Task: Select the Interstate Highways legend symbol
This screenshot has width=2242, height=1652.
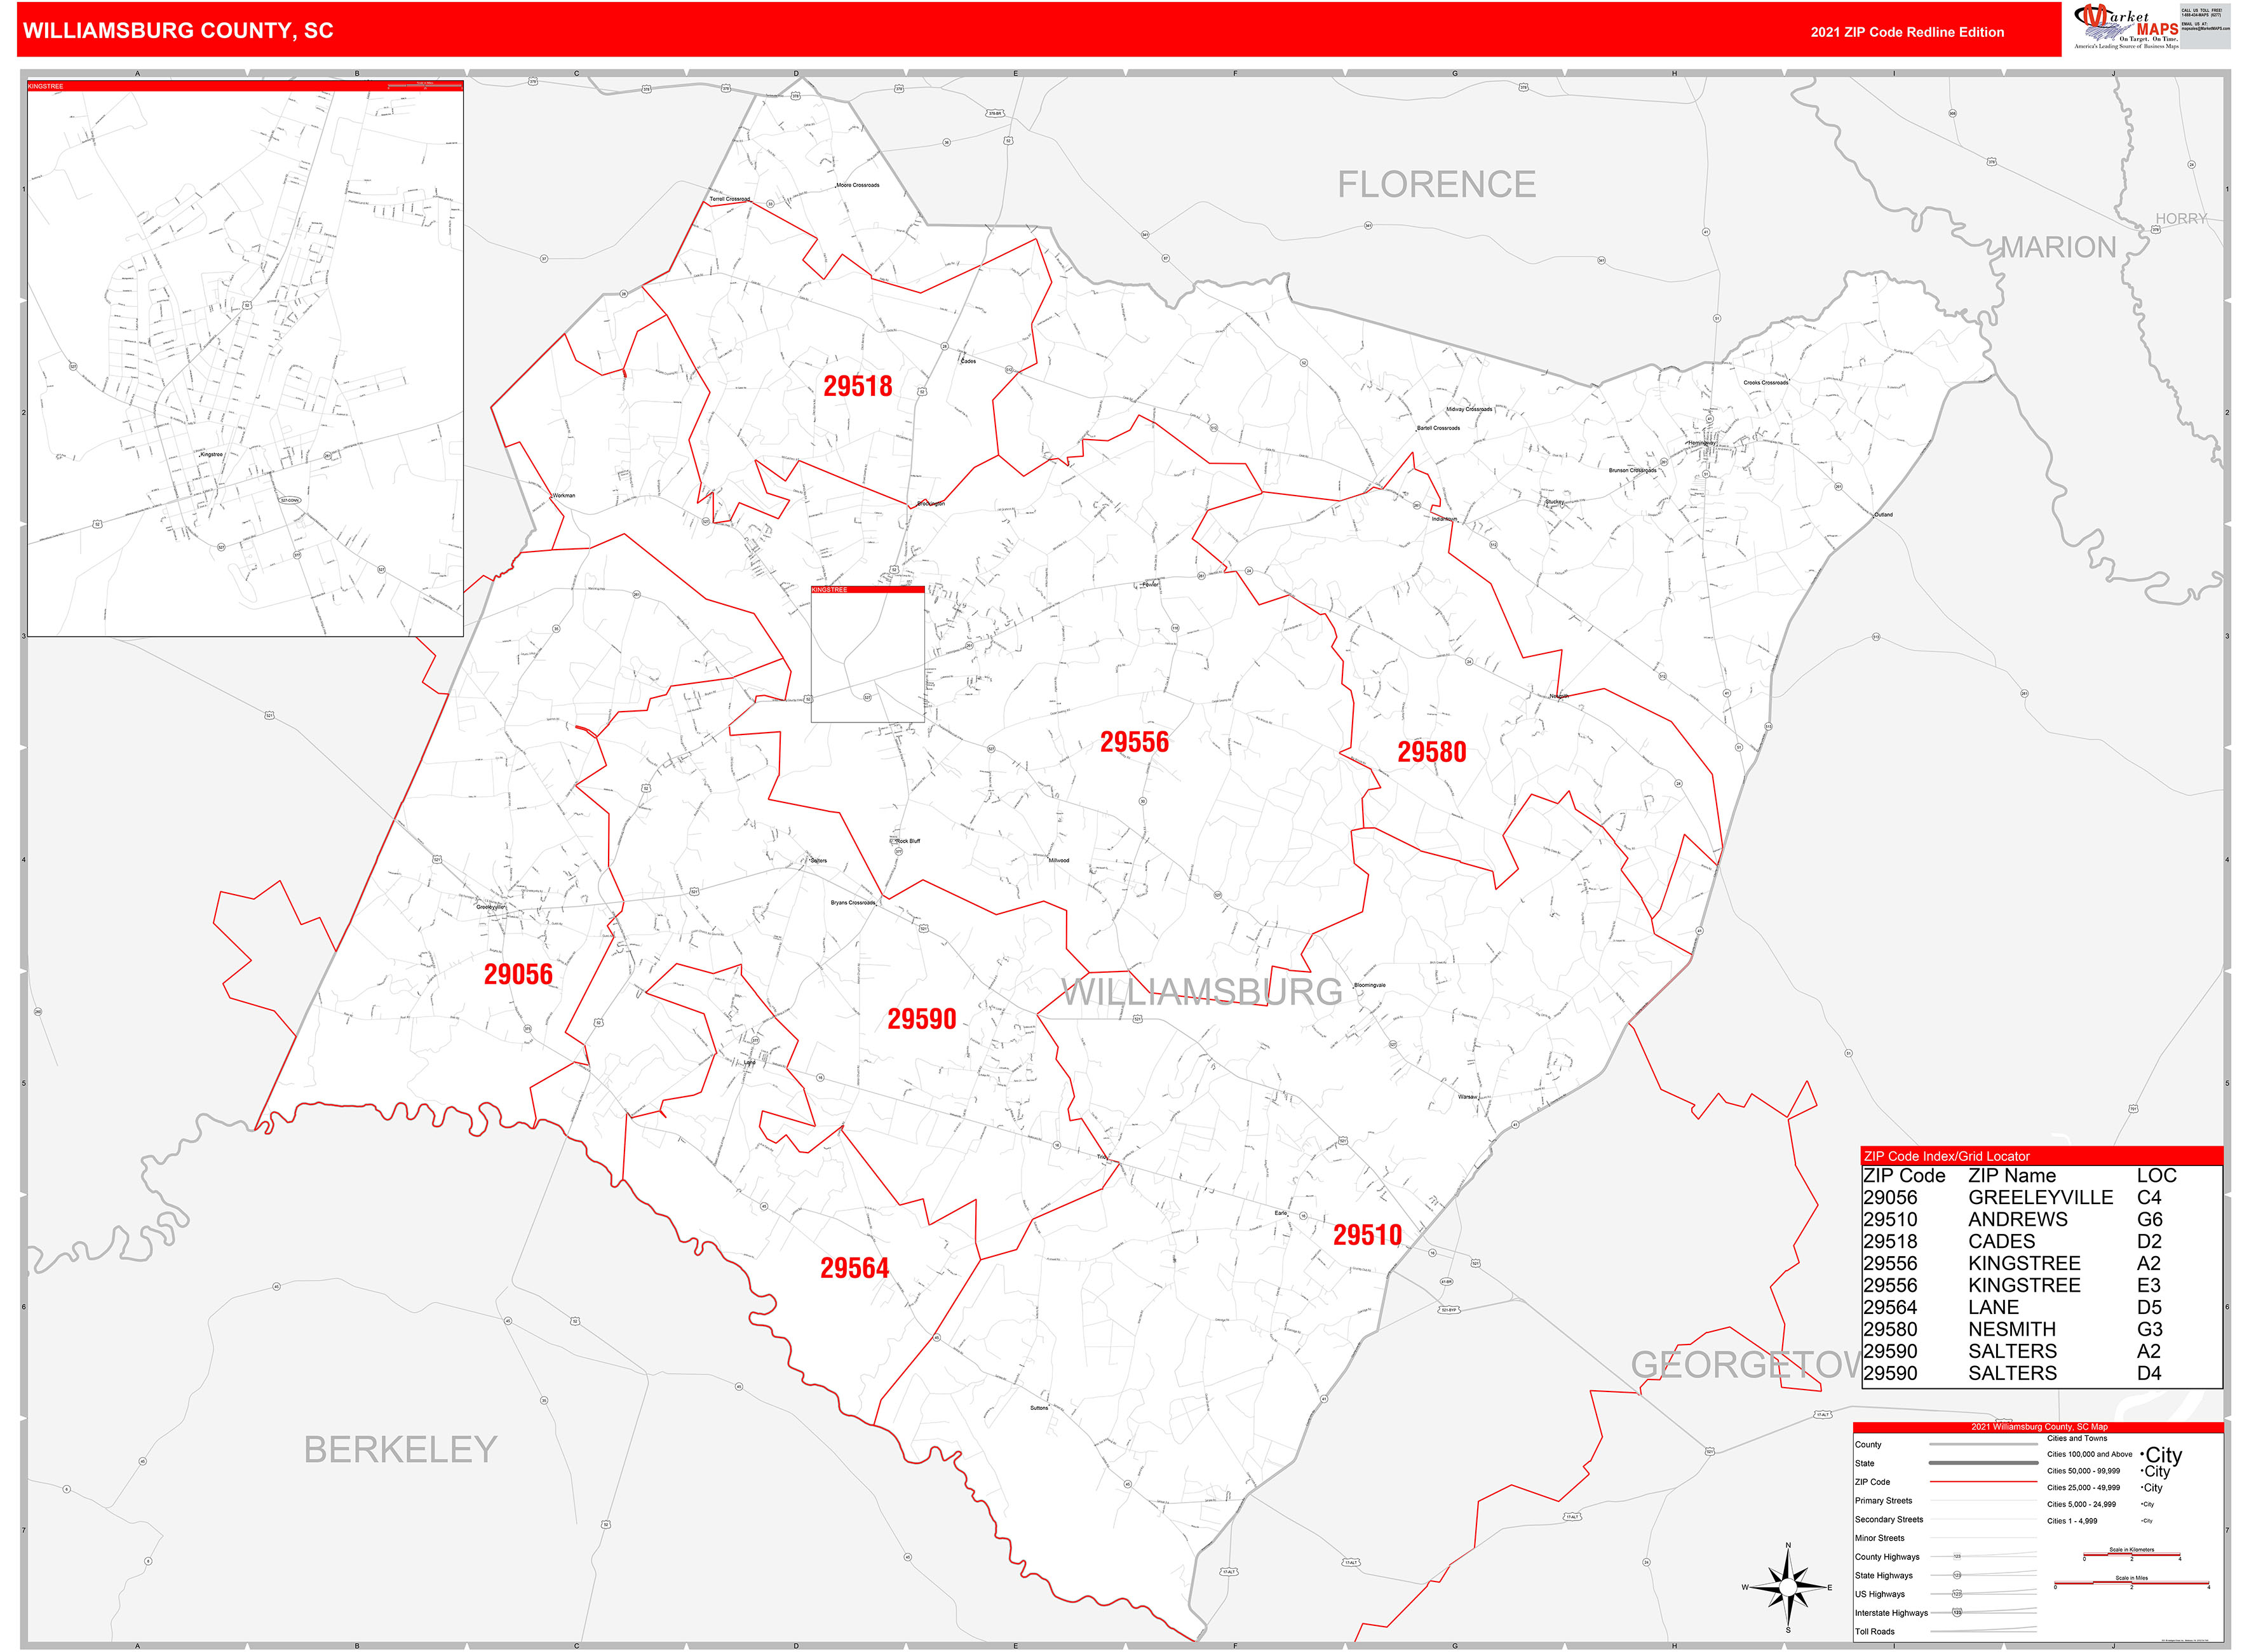Action: (1957, 1612)
